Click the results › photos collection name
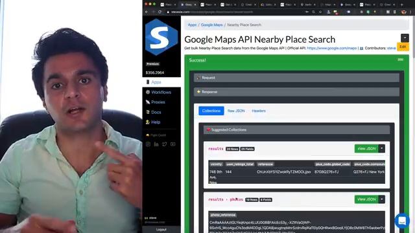The height and width of the screenshot is (233, 415). coord(226,199)
